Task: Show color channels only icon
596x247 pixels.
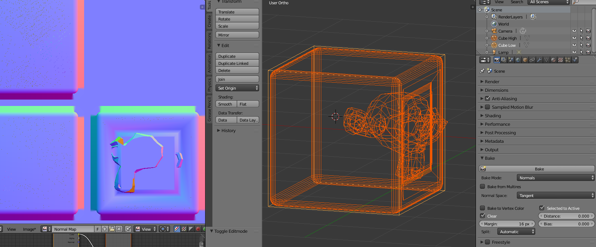Action: click(184, 229)
